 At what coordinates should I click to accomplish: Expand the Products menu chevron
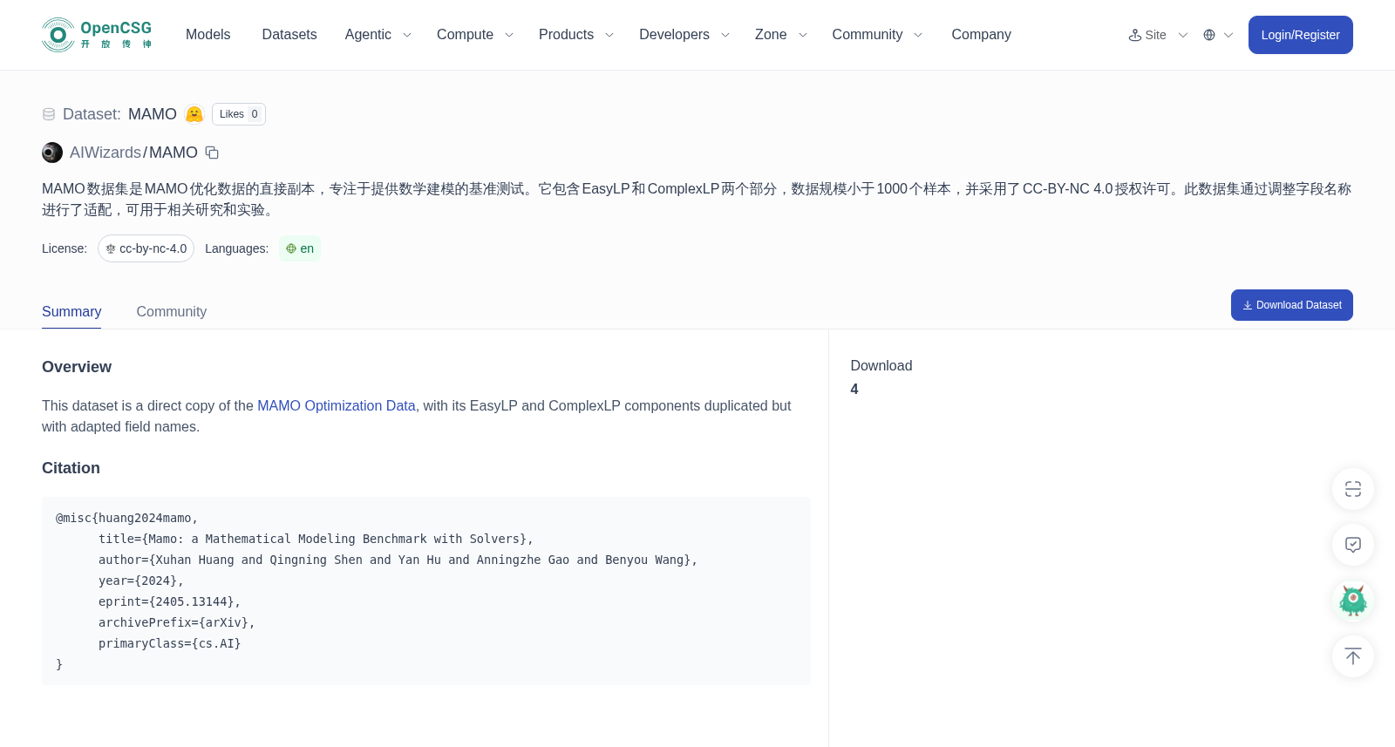point(609,35)
